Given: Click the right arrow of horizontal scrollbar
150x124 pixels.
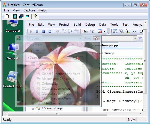Looking at the screenshot, I should pos(140,114).
